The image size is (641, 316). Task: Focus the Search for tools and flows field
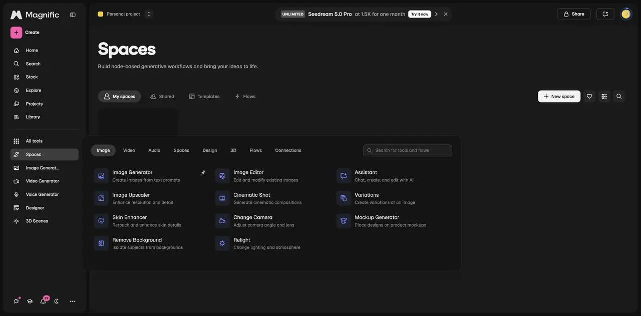(408, 150)
